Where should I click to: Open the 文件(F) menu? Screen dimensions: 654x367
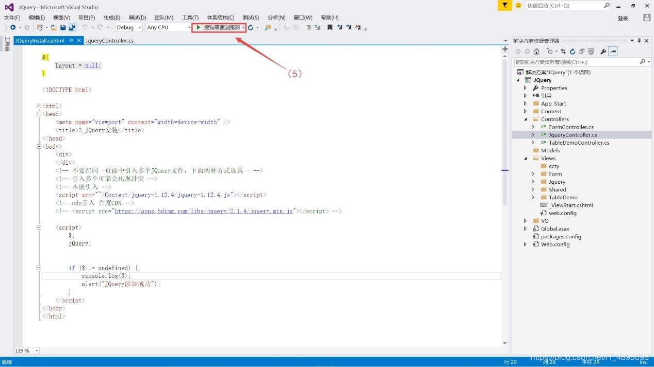[x=12, y=18]
